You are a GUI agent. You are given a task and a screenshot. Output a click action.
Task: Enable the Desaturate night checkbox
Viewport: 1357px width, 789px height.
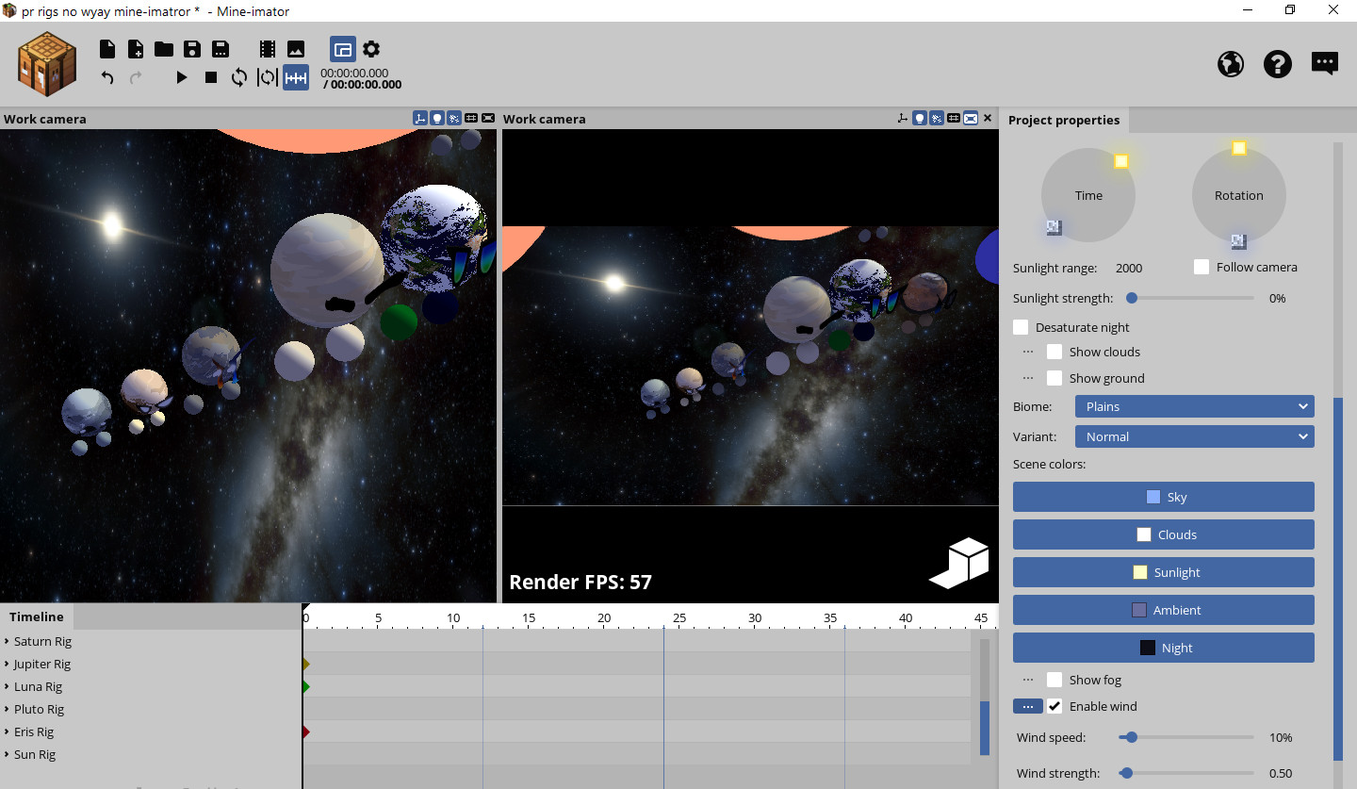tap(1021, 326)
